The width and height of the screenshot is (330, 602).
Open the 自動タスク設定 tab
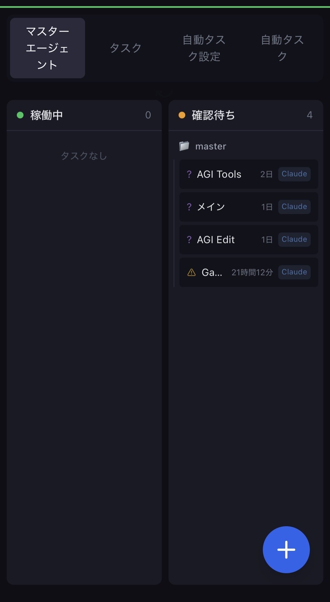[x=204, y=48]
